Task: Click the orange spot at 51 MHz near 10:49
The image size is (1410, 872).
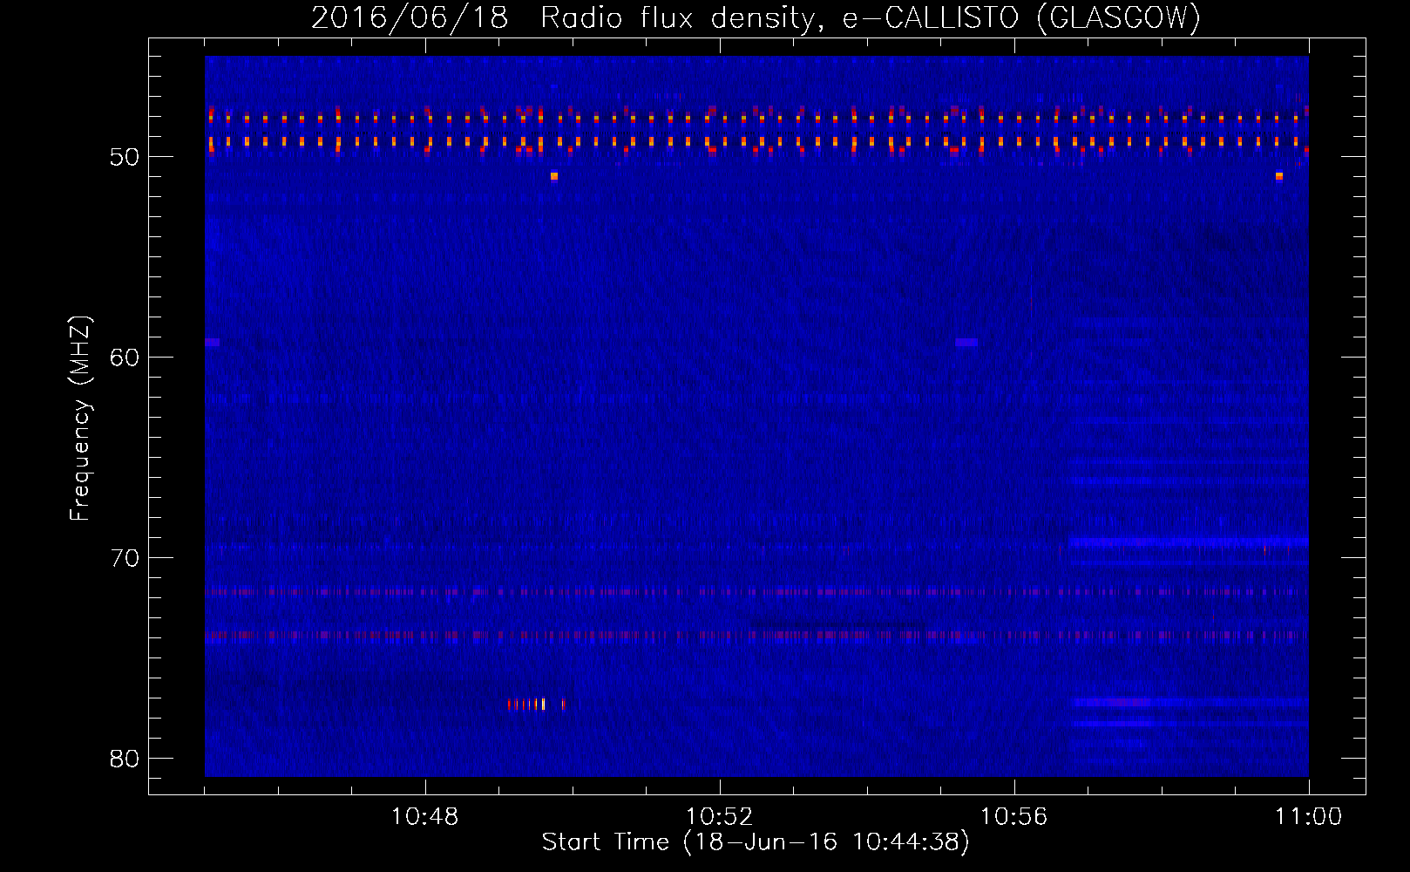Action: click(x=553, y=176)
